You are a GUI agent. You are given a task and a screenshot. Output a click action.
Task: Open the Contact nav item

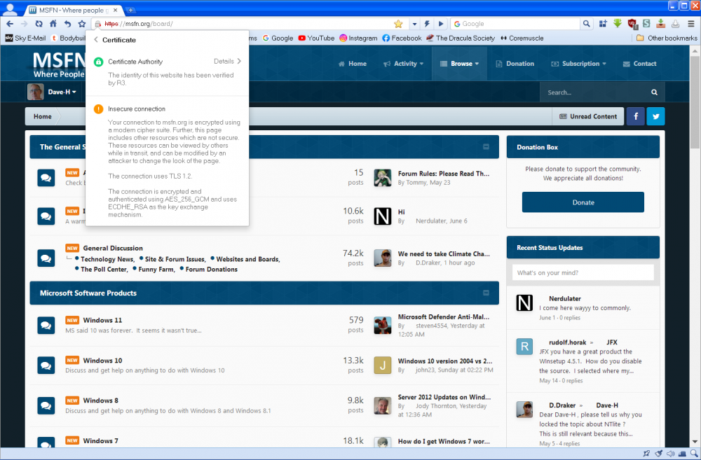[639, 64]
